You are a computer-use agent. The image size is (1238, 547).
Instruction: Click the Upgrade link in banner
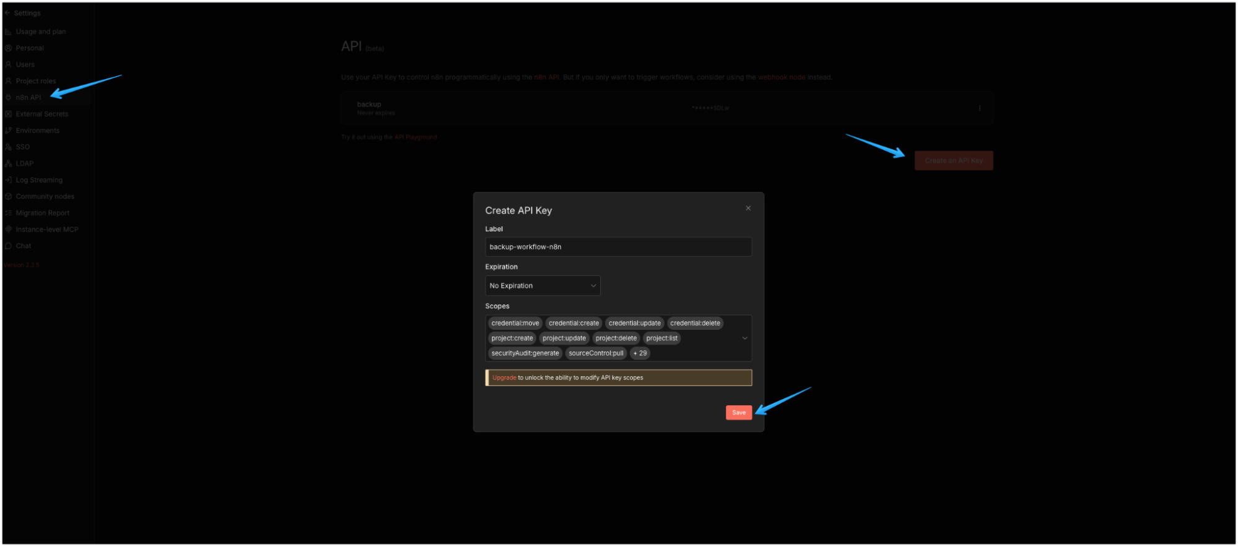pyautogui.click(x=504, y=378)
